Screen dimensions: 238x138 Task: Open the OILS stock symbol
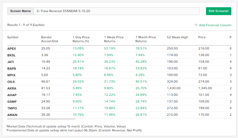[11, 82]
